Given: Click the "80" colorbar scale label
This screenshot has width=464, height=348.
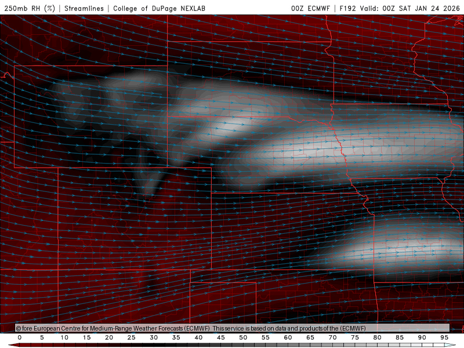Looking at the screenshot, I should (378, 338).
